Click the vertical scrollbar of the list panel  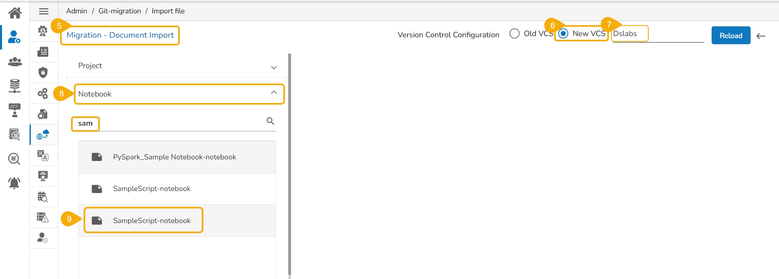pyautogui.click(x=289, y=162)
